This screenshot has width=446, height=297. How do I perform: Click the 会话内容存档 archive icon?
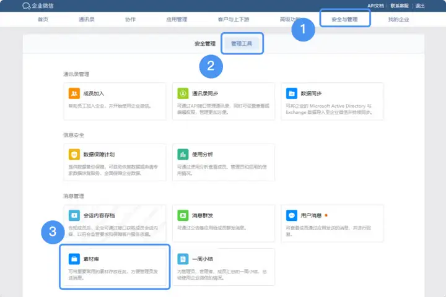pos(74,215)
